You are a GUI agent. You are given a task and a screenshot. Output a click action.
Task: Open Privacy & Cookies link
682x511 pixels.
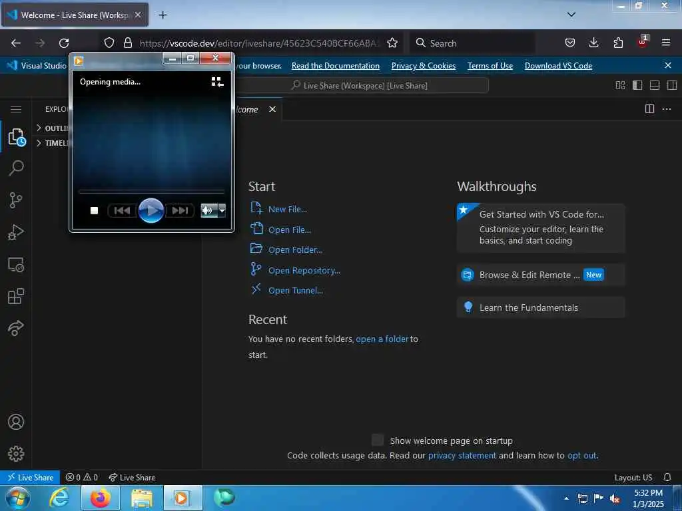(x=423, y=66)
